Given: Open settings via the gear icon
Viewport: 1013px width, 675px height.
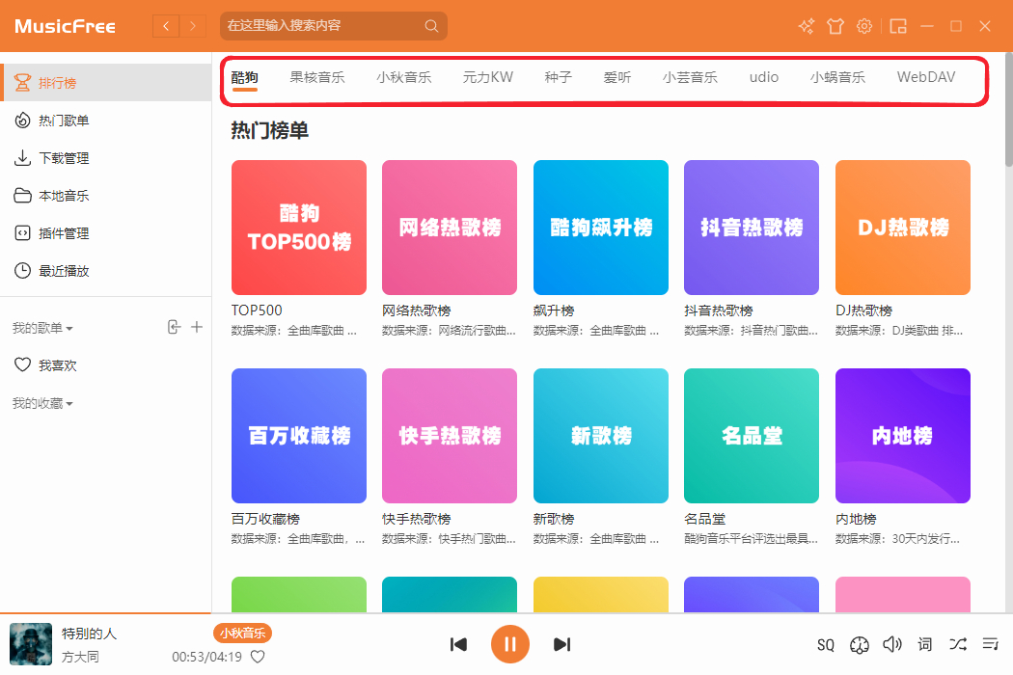Looking at the screenshot, I should coord(864,26).
